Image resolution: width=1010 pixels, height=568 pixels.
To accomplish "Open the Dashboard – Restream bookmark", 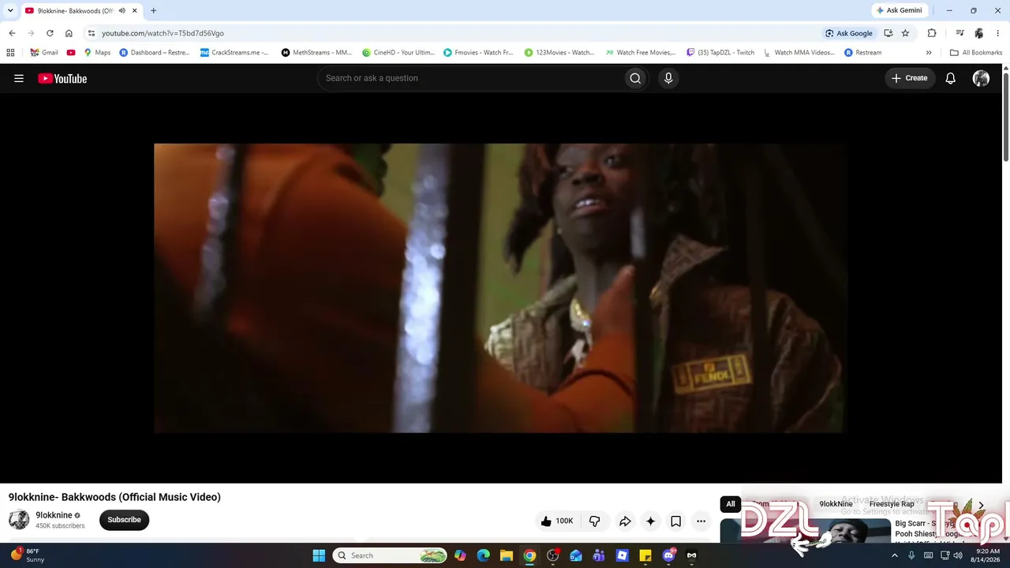I will 155,53.
